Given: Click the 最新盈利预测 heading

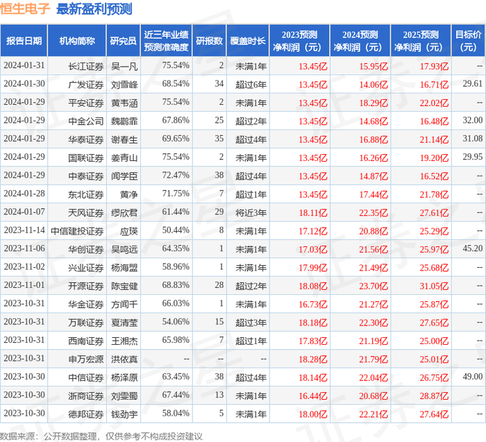Looking at the screenshot, I should point(94,9).
